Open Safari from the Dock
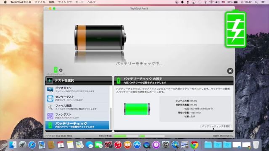The width and height of the screenshot is (269, 151). pos(32,145)
